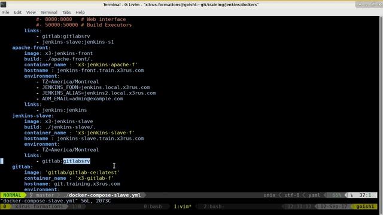Open the Tabs menu
Image resolution: width=383 pixels, height=215 pixels.
pos(66,12)
